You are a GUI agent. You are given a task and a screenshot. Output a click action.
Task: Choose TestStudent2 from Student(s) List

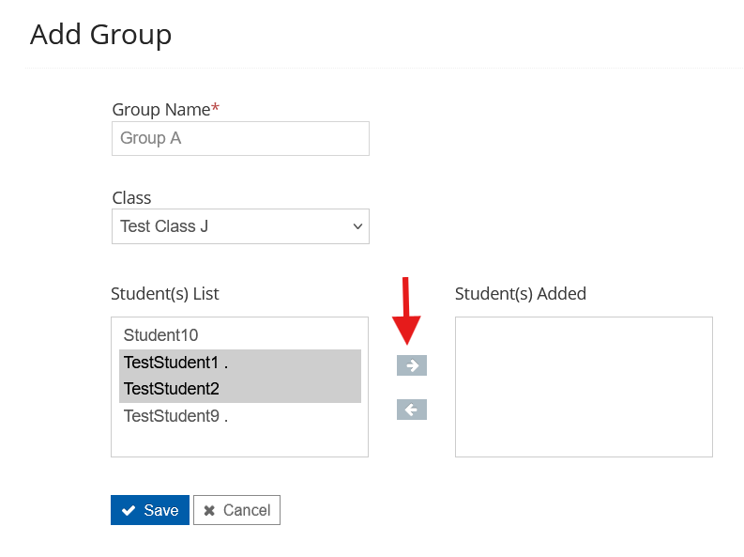point(171,389)
